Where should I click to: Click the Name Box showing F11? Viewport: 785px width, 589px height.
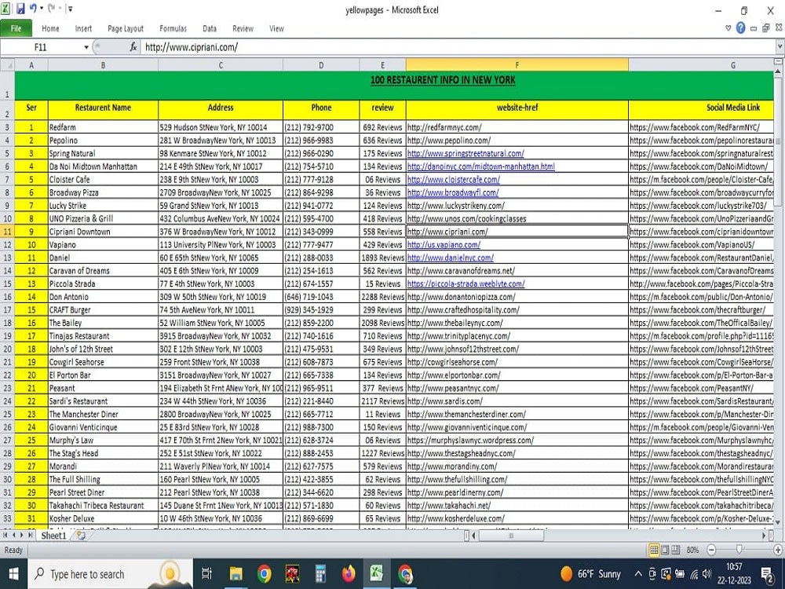[41, 47]
